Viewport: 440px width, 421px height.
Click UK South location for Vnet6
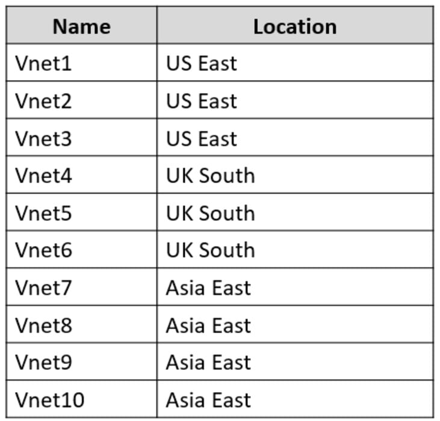[211, 250]
